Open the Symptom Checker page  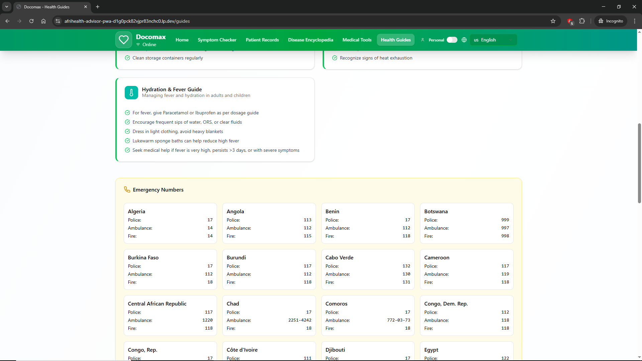tap(217, 40)
